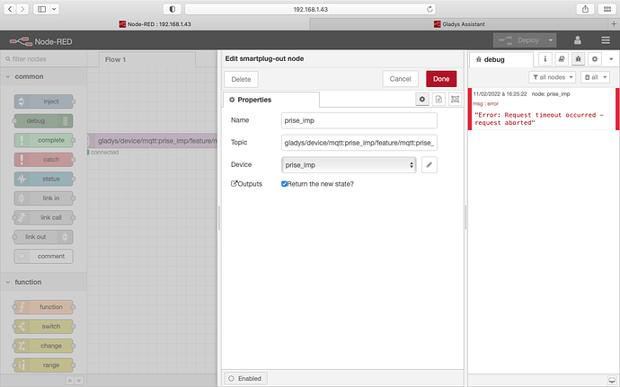Select the link call node
This screenshot has width=620, height=387.
pyautogui.click(x=43, y=218)
